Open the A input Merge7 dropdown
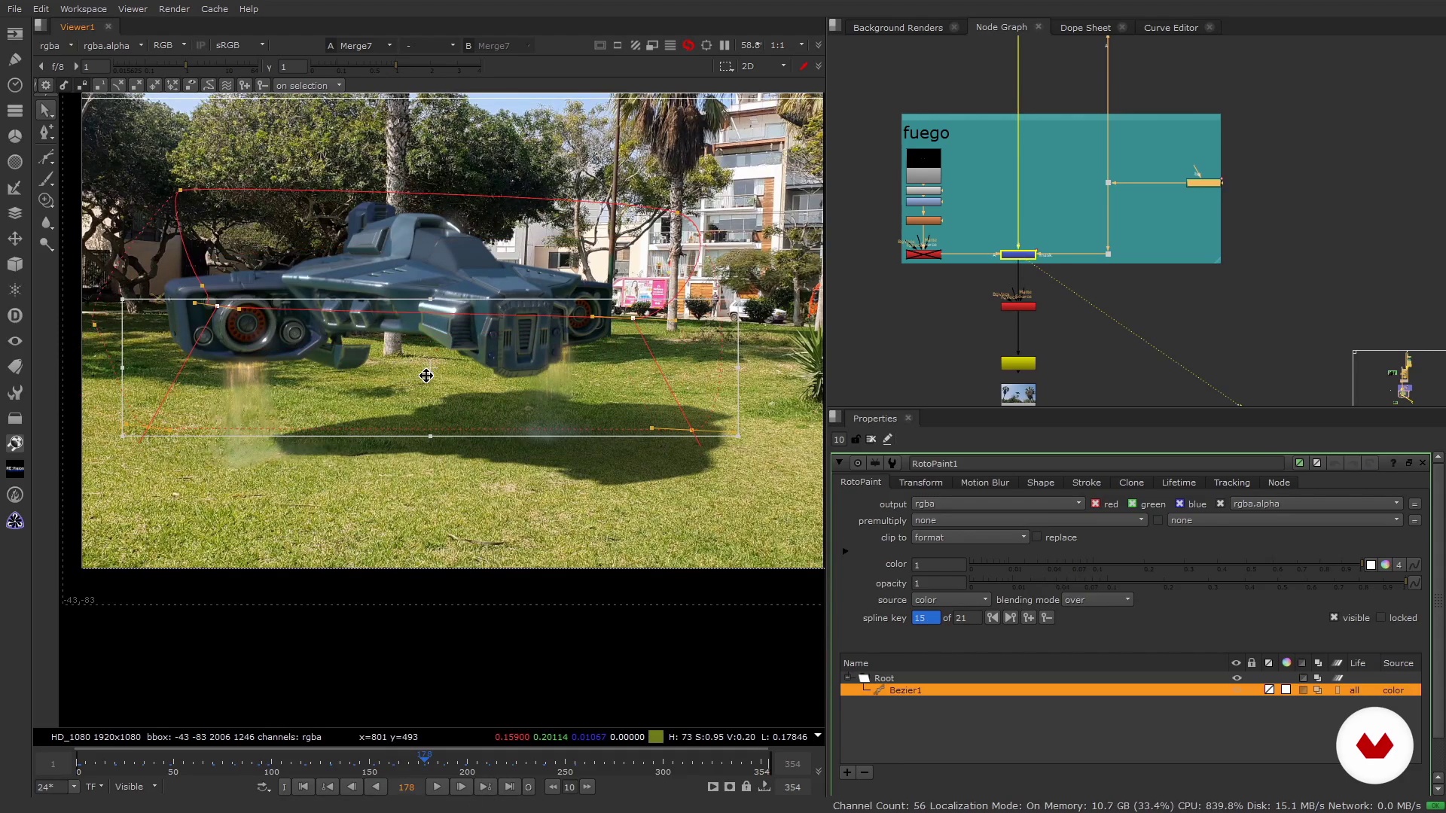 366,45
